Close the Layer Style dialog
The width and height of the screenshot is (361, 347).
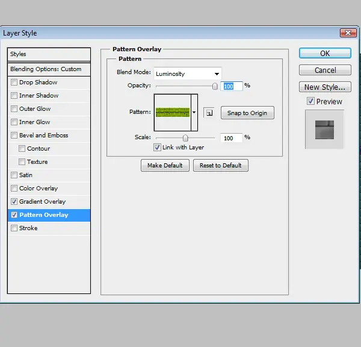(x=348, y=33)
